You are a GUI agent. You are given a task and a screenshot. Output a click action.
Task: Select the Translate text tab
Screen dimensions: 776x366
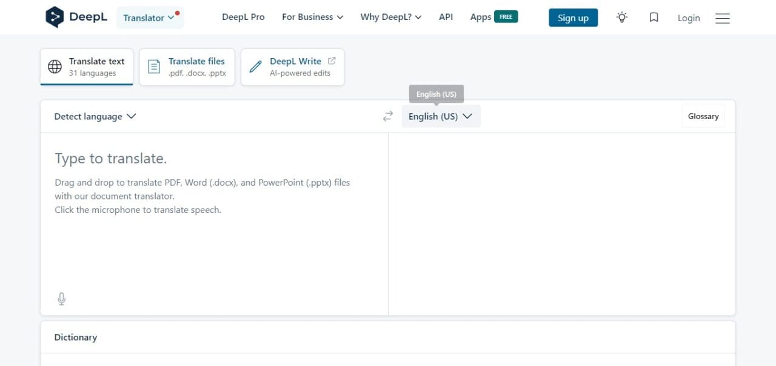pos(87,67)
